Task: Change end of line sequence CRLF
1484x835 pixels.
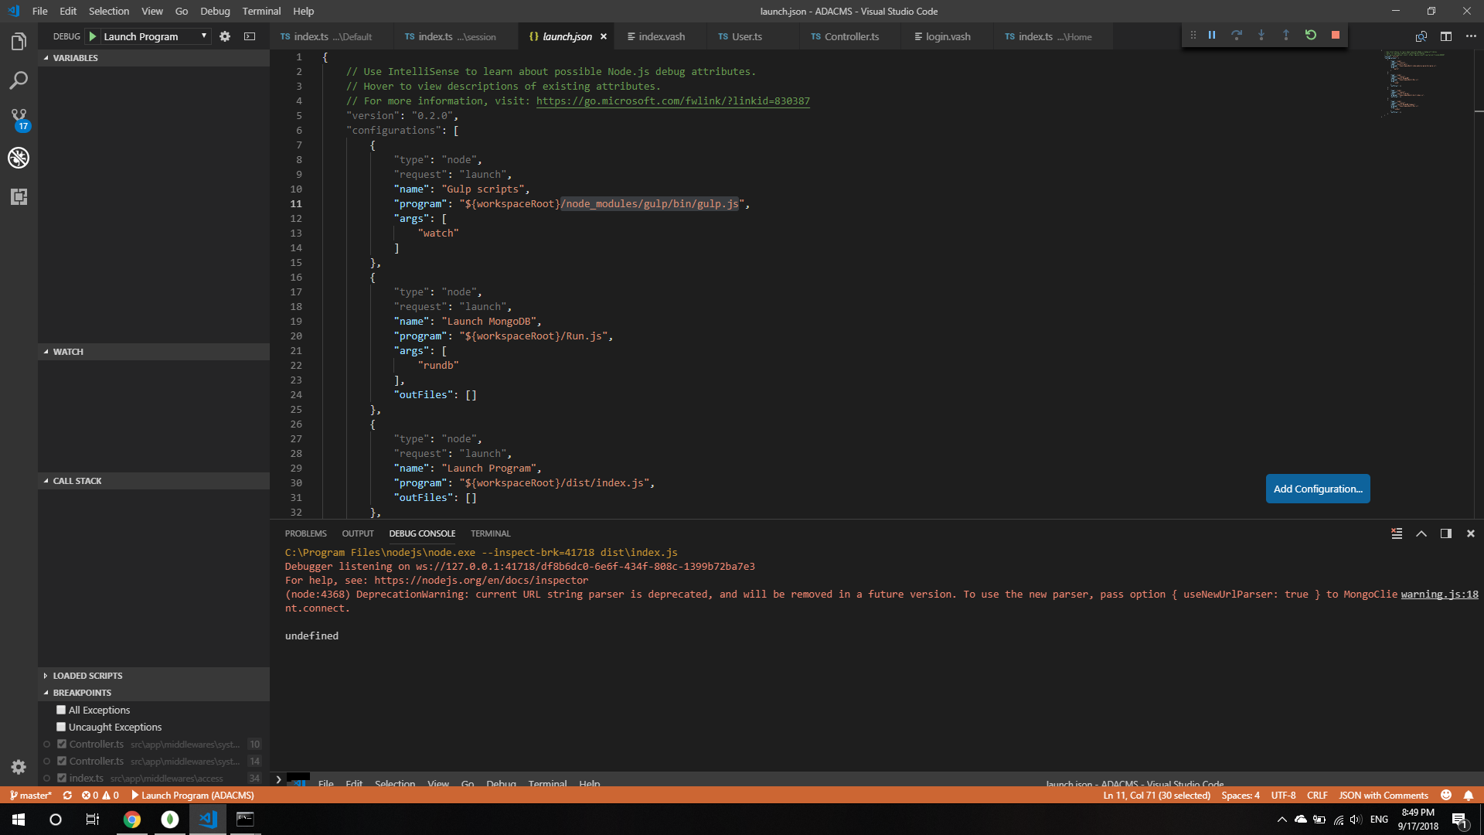Action: pos(1317,795)
